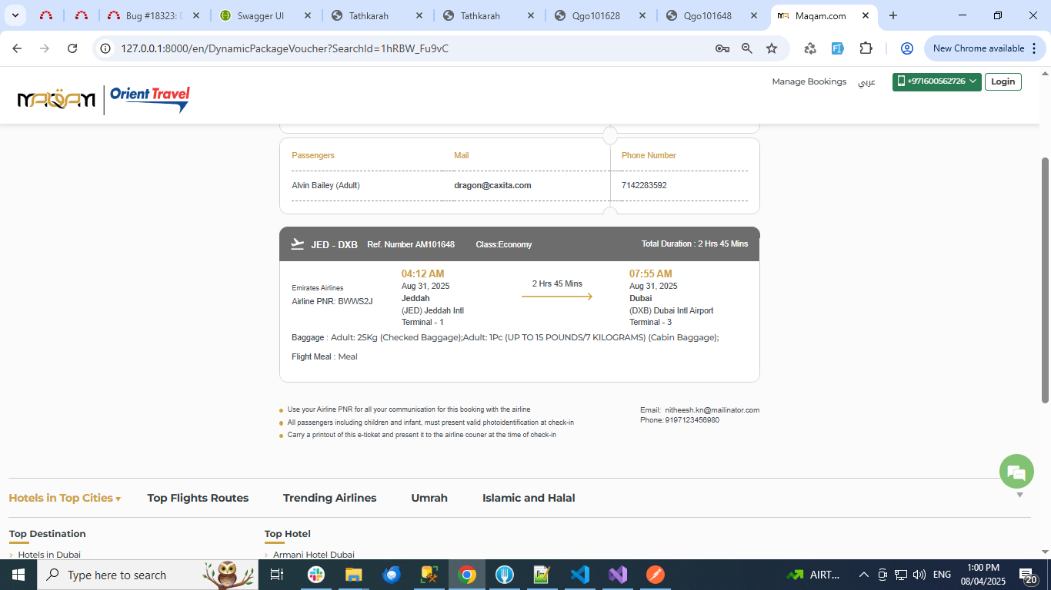Viewport: 1051px width, 590px height.
Task: Click the Hotels in Dubai link
Action: tap(49, 555)
